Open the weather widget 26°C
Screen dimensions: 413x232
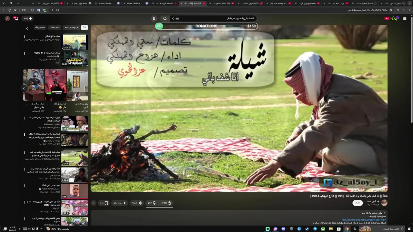58,229
